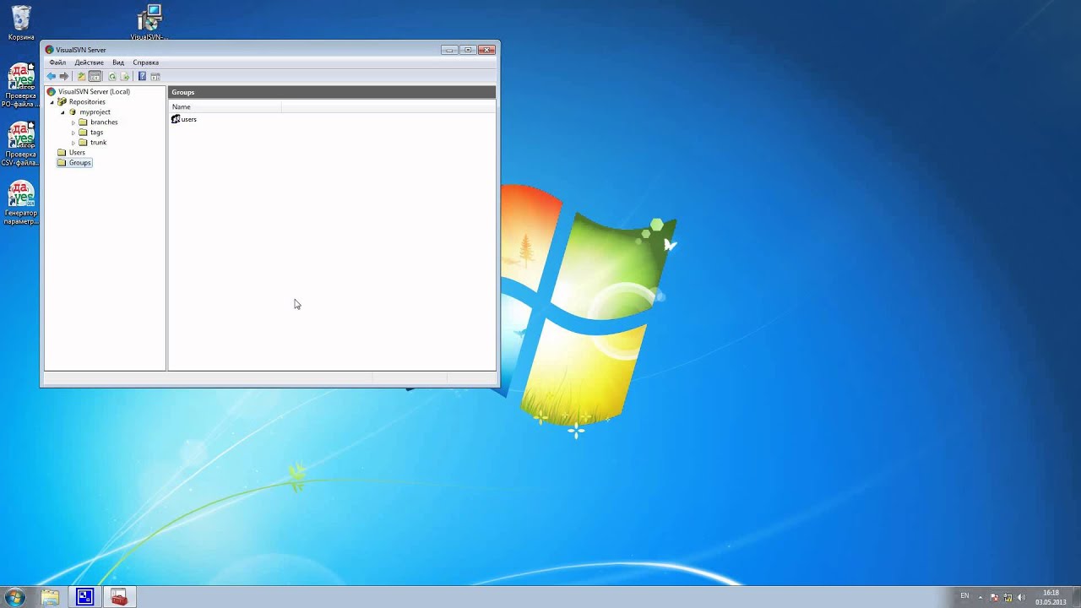Click the Export List toolbar icon
This screenshot has width=1081, height=608.
pos(125,77)
